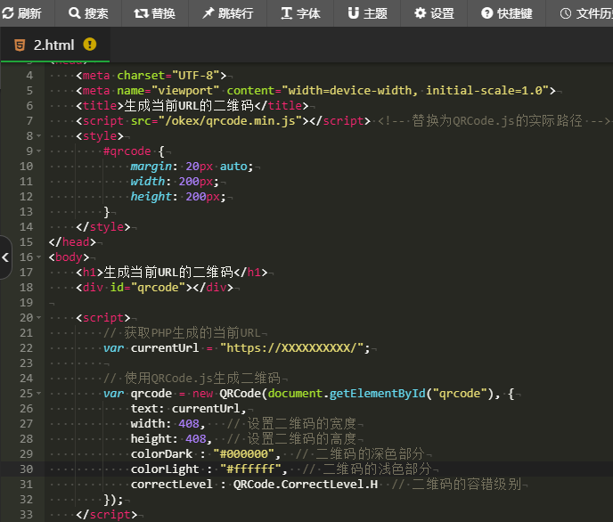Open the 搜索 search tool
The width and height of the screenshot is (613, 522).
(88, 13)
